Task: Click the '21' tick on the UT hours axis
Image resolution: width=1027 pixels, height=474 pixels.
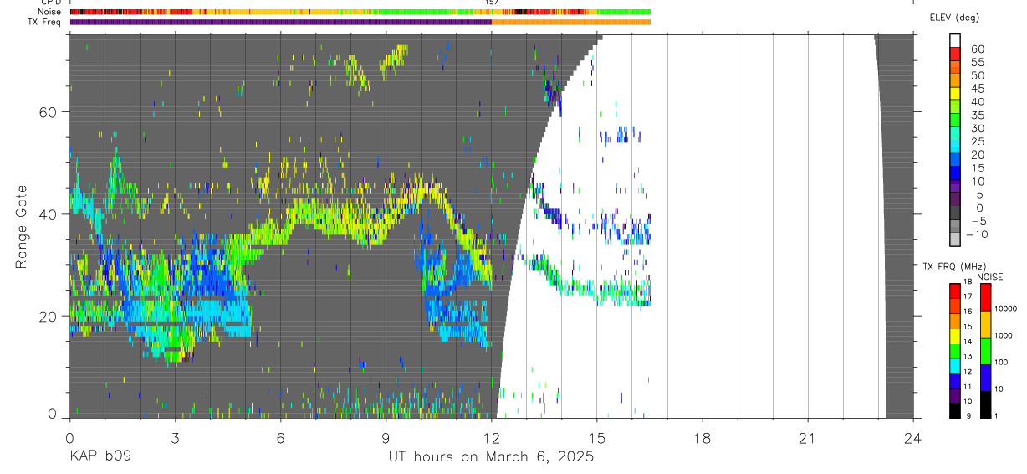Action: click(x=808, y=438)
